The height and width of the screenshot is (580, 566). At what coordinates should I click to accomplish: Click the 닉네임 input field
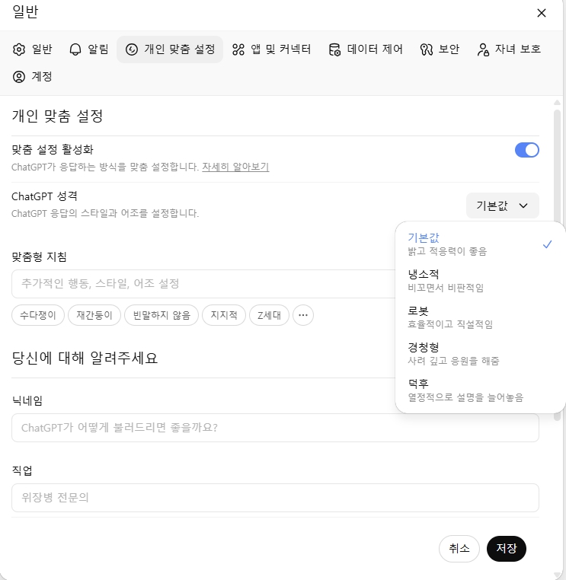(275, 428)
